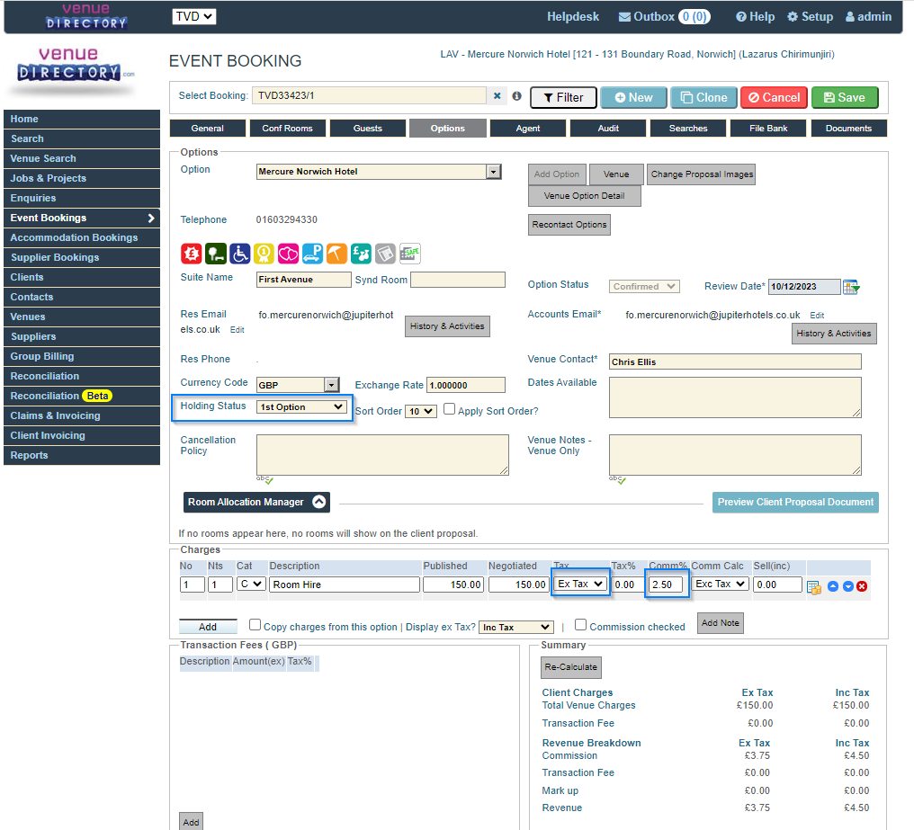Click the teal pound money bags icon
Image resolution: width=914 pixels, height=830 pixels.
coord(361,254)
